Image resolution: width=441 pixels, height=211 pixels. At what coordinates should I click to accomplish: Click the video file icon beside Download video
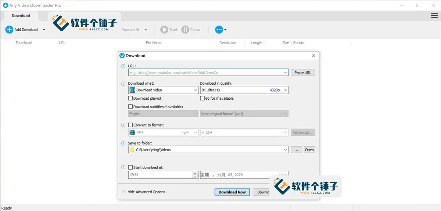tap(132, 90)
